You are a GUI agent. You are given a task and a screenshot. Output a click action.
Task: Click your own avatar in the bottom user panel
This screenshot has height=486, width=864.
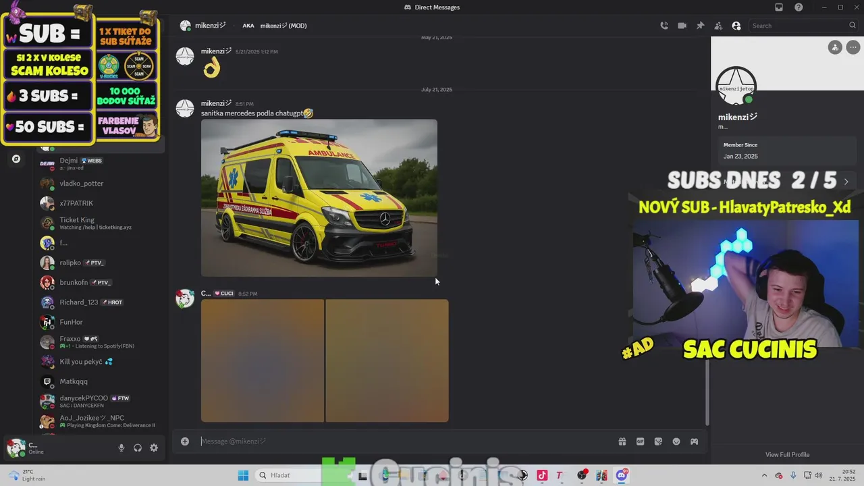16,448
